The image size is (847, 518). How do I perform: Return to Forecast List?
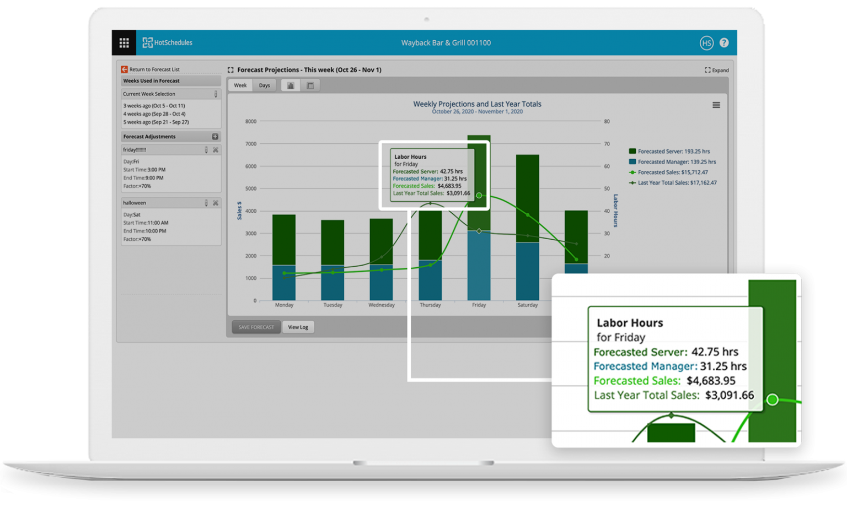151,69
